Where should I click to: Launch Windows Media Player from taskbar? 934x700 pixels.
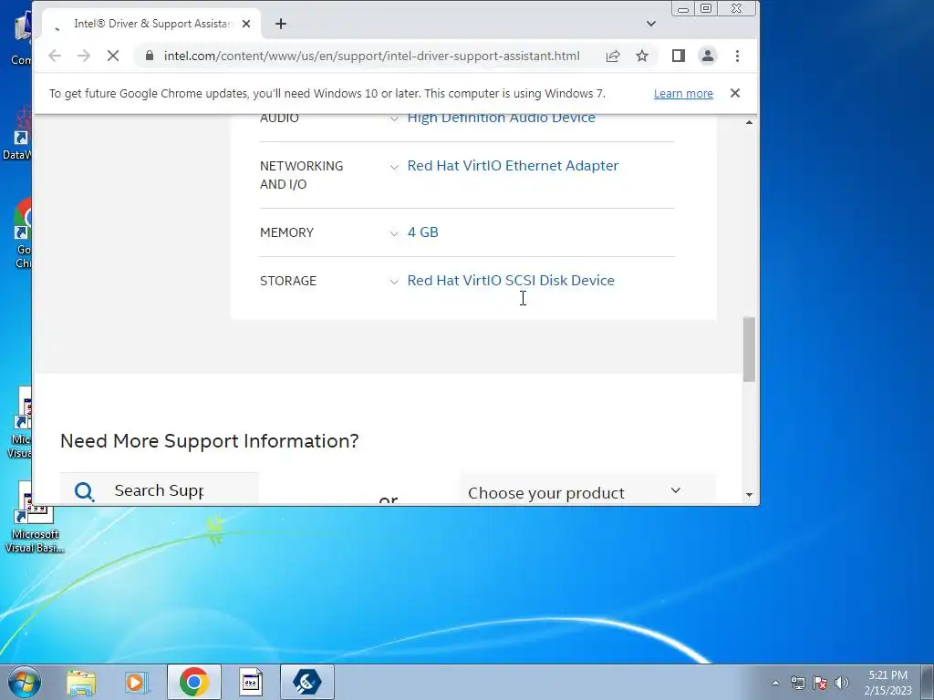(x=137, y=682)
